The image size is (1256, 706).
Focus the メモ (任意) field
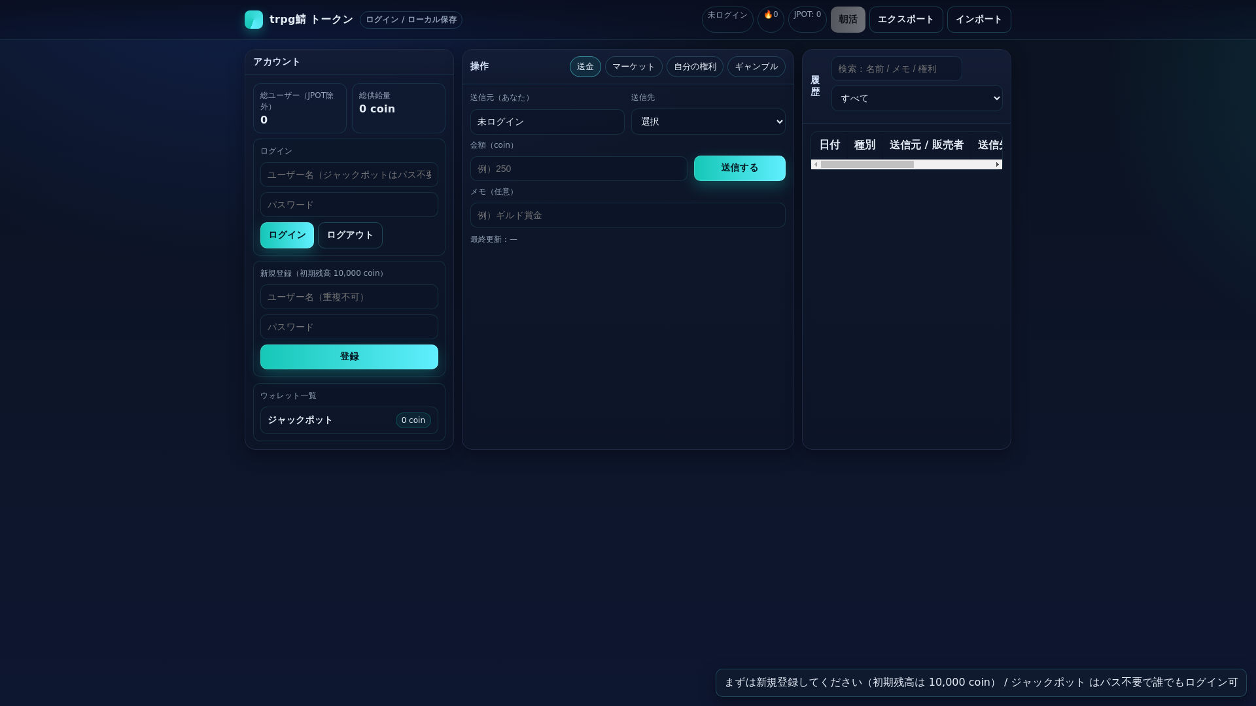pos(628,215)
